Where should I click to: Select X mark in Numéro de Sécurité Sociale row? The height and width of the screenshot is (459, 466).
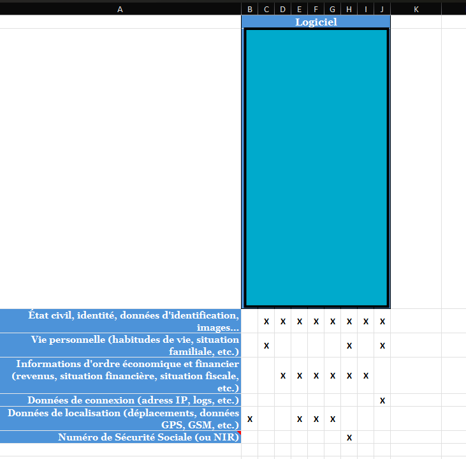[349, 437]
